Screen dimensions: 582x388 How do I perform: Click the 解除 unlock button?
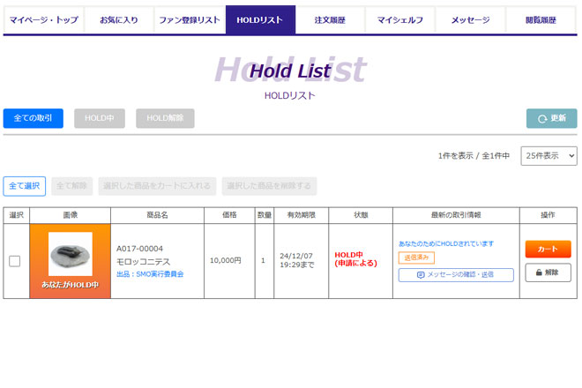548,272
